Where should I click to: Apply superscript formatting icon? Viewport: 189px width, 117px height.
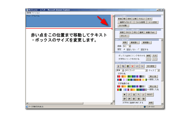(143, 94)
